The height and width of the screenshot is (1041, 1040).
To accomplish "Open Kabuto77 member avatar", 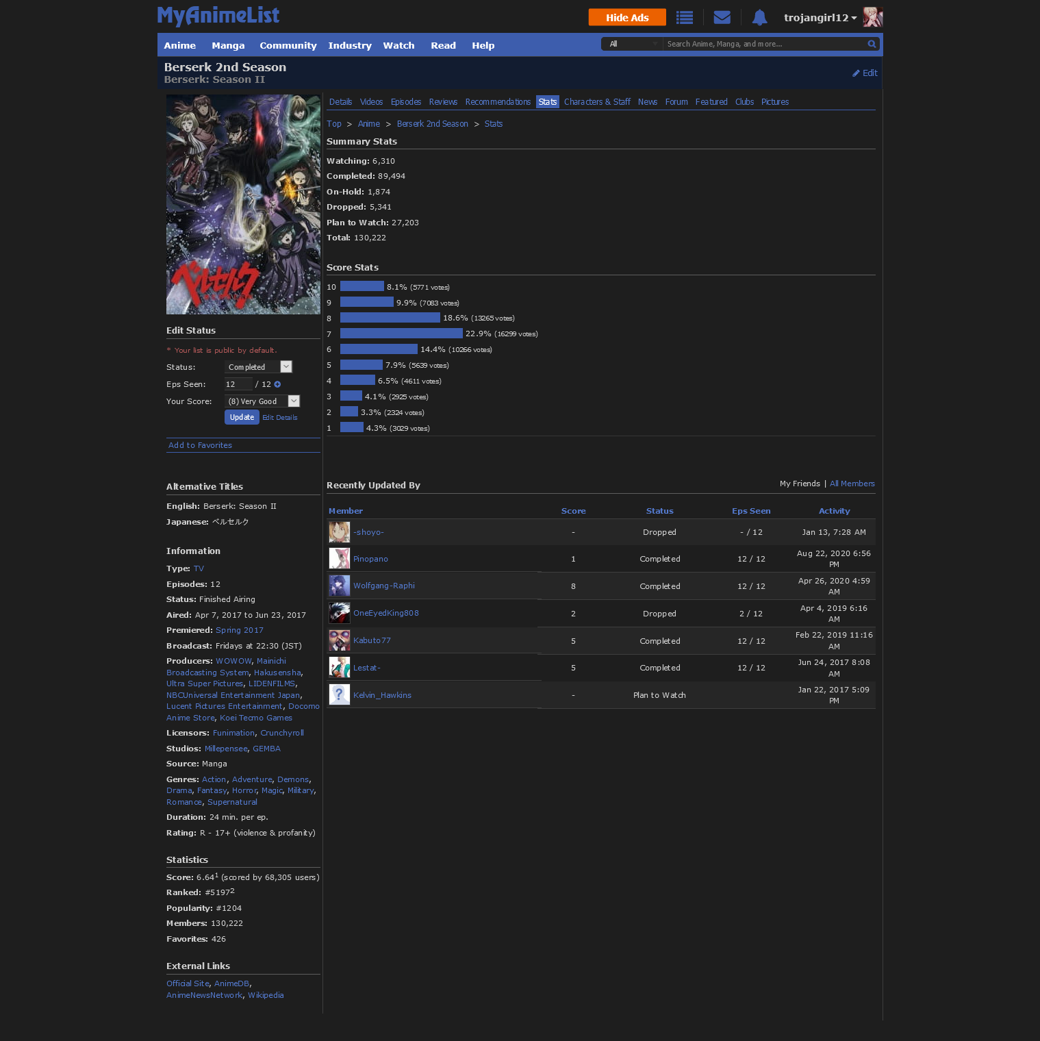I will pos(340,640).
